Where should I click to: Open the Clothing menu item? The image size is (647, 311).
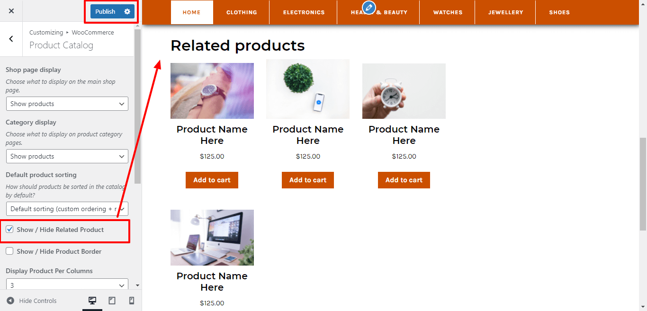[242, 12]
